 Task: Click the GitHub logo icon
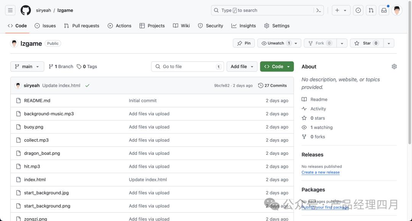click(26, 10)
